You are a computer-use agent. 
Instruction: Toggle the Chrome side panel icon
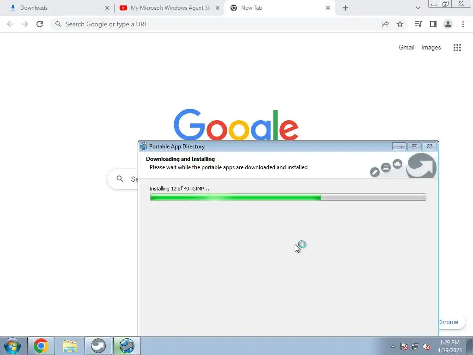coord(433,24)
